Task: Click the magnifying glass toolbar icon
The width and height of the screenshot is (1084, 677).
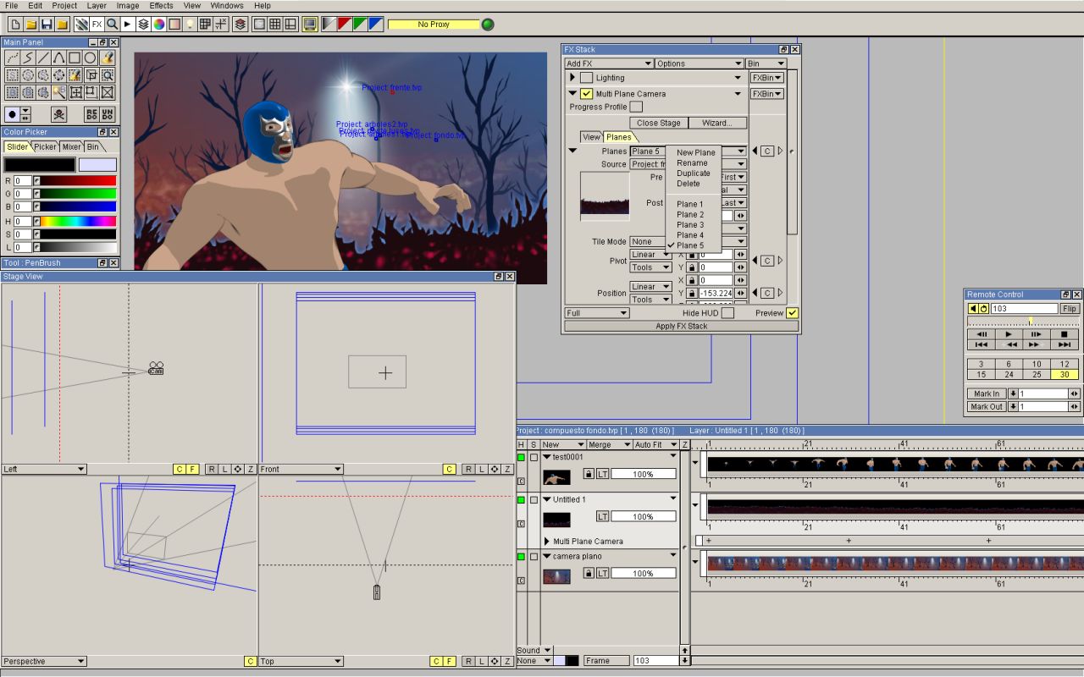Action: [112, 24]
